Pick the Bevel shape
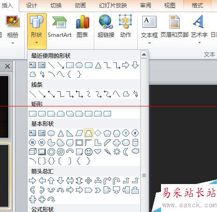This screenshot has height=212, width=217. (42, 152)
